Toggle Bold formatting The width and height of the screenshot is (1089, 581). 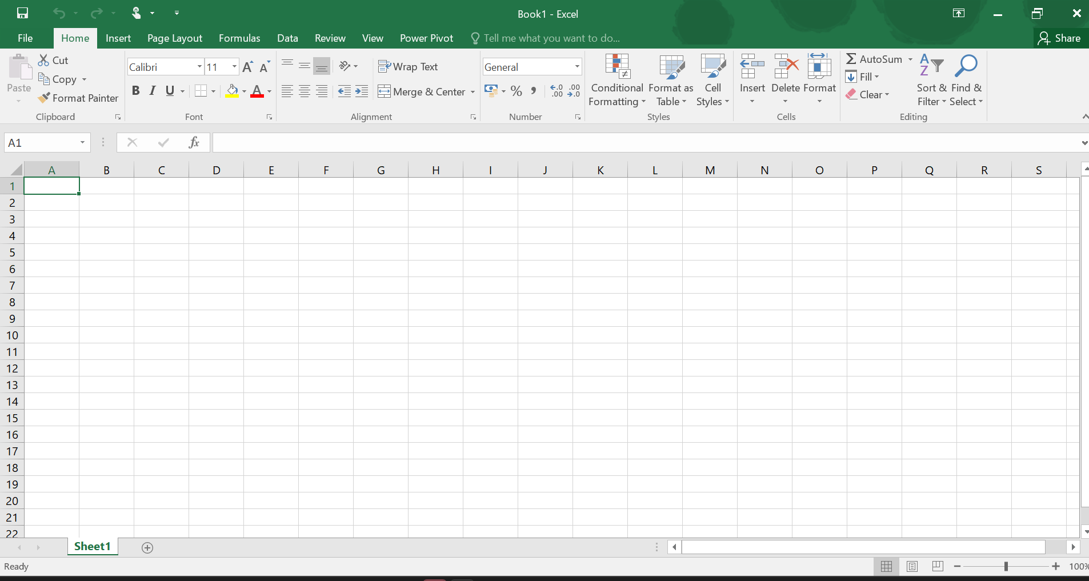coord(135,91)
